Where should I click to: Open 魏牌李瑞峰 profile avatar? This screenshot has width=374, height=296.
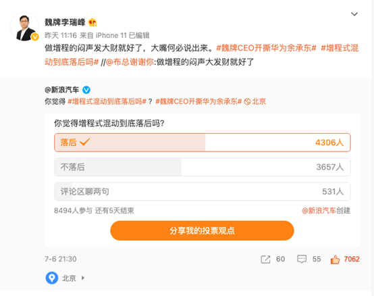pyautogui.click(x=24, y=26)
